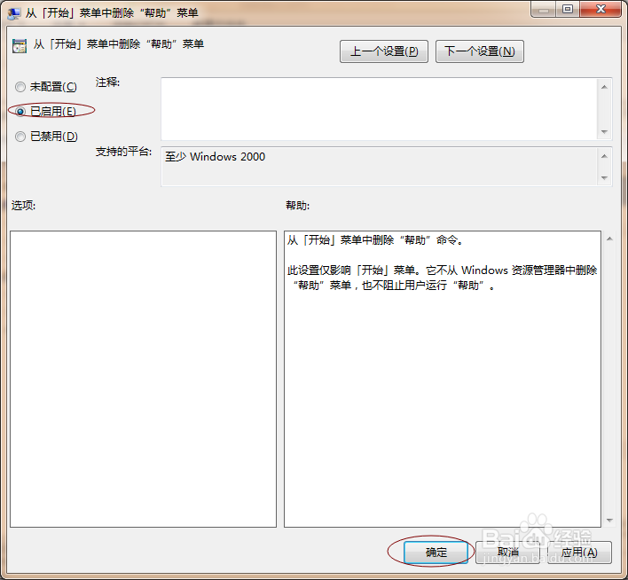Minimize the policy settings window
628x580 pixels.
[543, 9]
